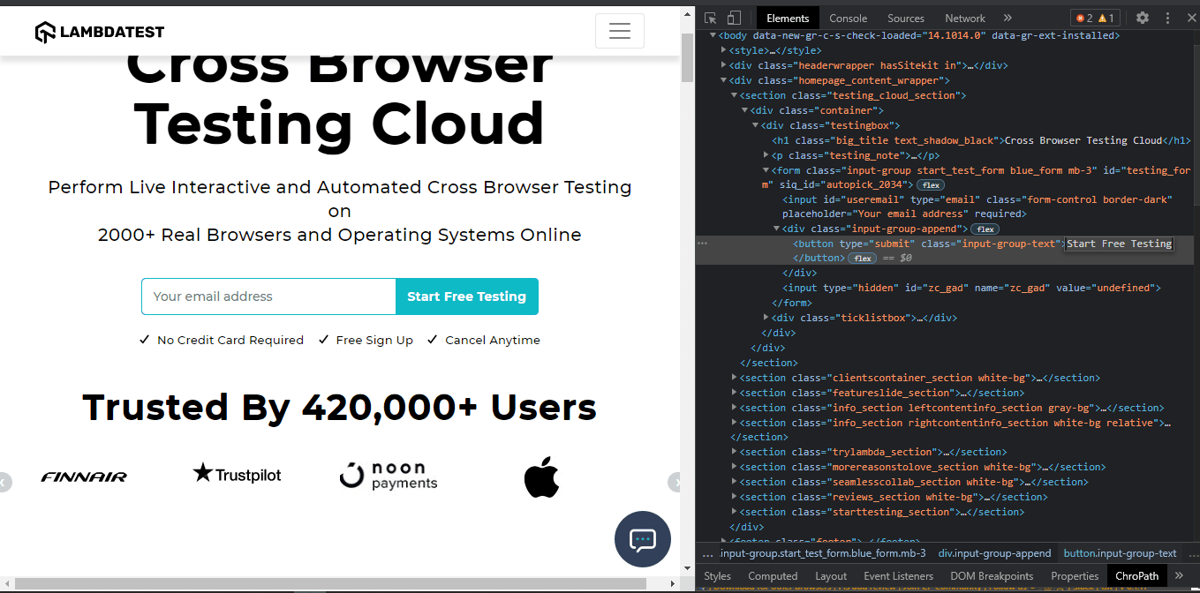Click flex badge beside input-group-append div
Image resolution: width=1200 pixels, height=593 pixels.
tap(985, 229)
